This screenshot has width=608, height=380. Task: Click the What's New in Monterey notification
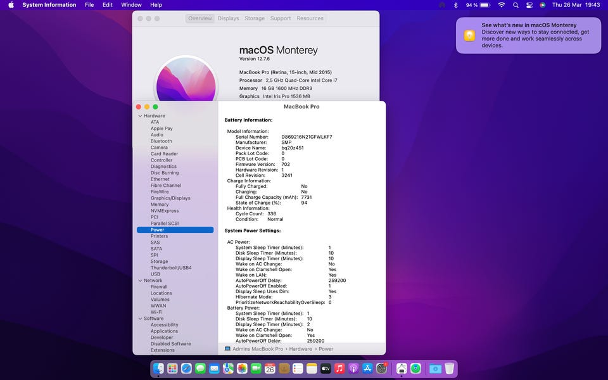(x=528, y=35)
